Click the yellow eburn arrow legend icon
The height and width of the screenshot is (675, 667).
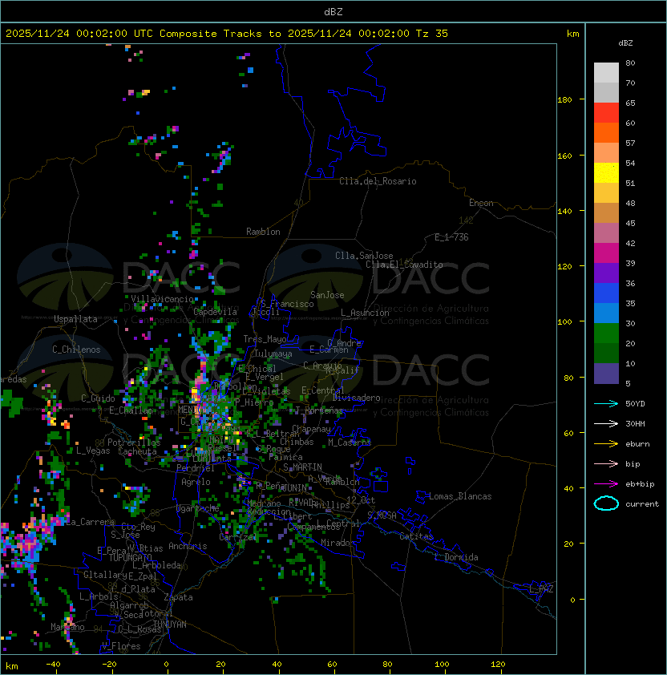(x=606, y=444)
